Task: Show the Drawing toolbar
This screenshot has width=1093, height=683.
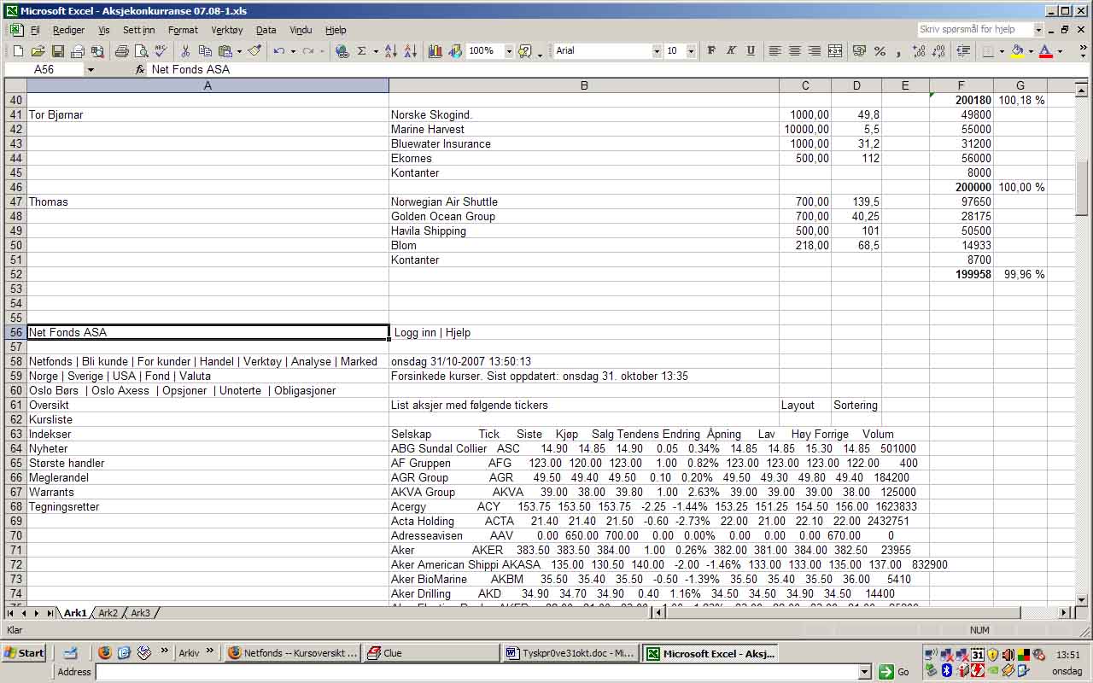Action: (x=455, y=51)
